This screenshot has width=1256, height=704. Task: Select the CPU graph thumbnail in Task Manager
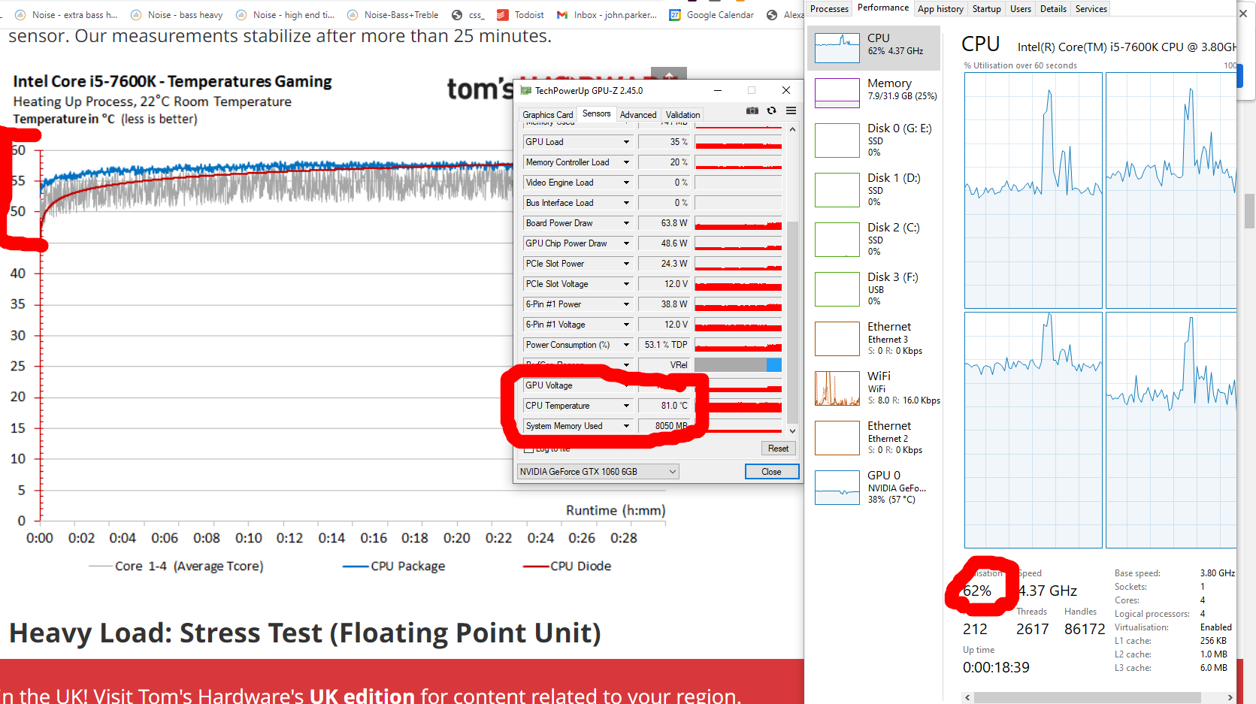point(837,48)
